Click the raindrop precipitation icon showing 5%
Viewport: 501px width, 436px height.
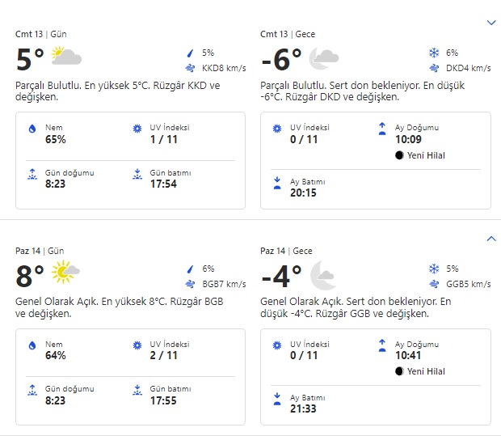(191, 53)
